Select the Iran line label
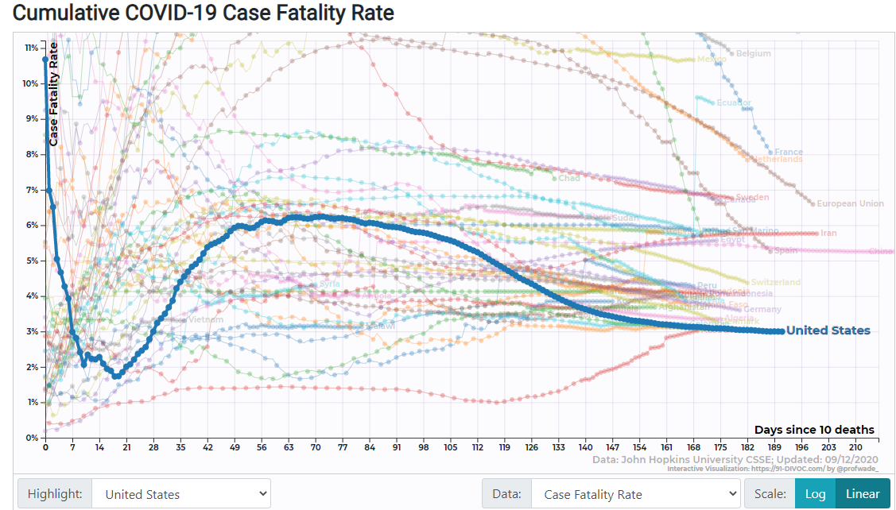896x510 pixels. [828, 234]
